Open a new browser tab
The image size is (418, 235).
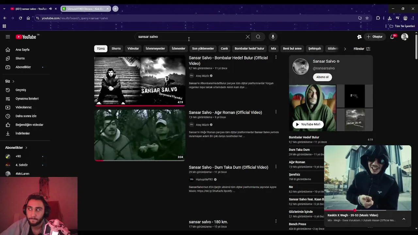click(x=115, y=9)
